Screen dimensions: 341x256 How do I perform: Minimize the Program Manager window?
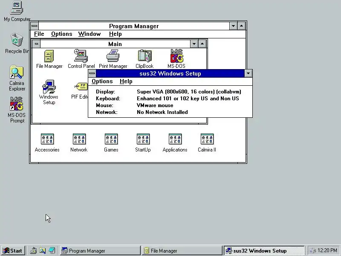click(233, 26)
